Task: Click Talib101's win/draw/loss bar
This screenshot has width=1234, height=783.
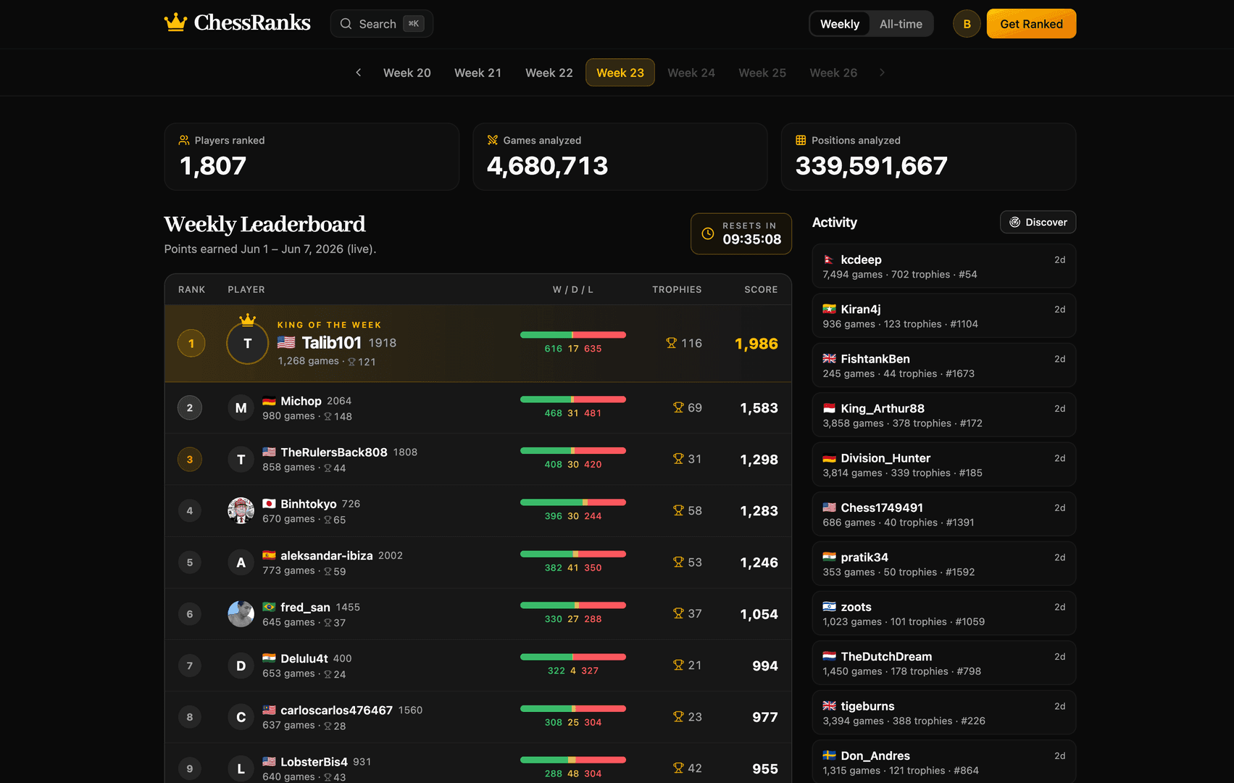Action: click(573, 335)
